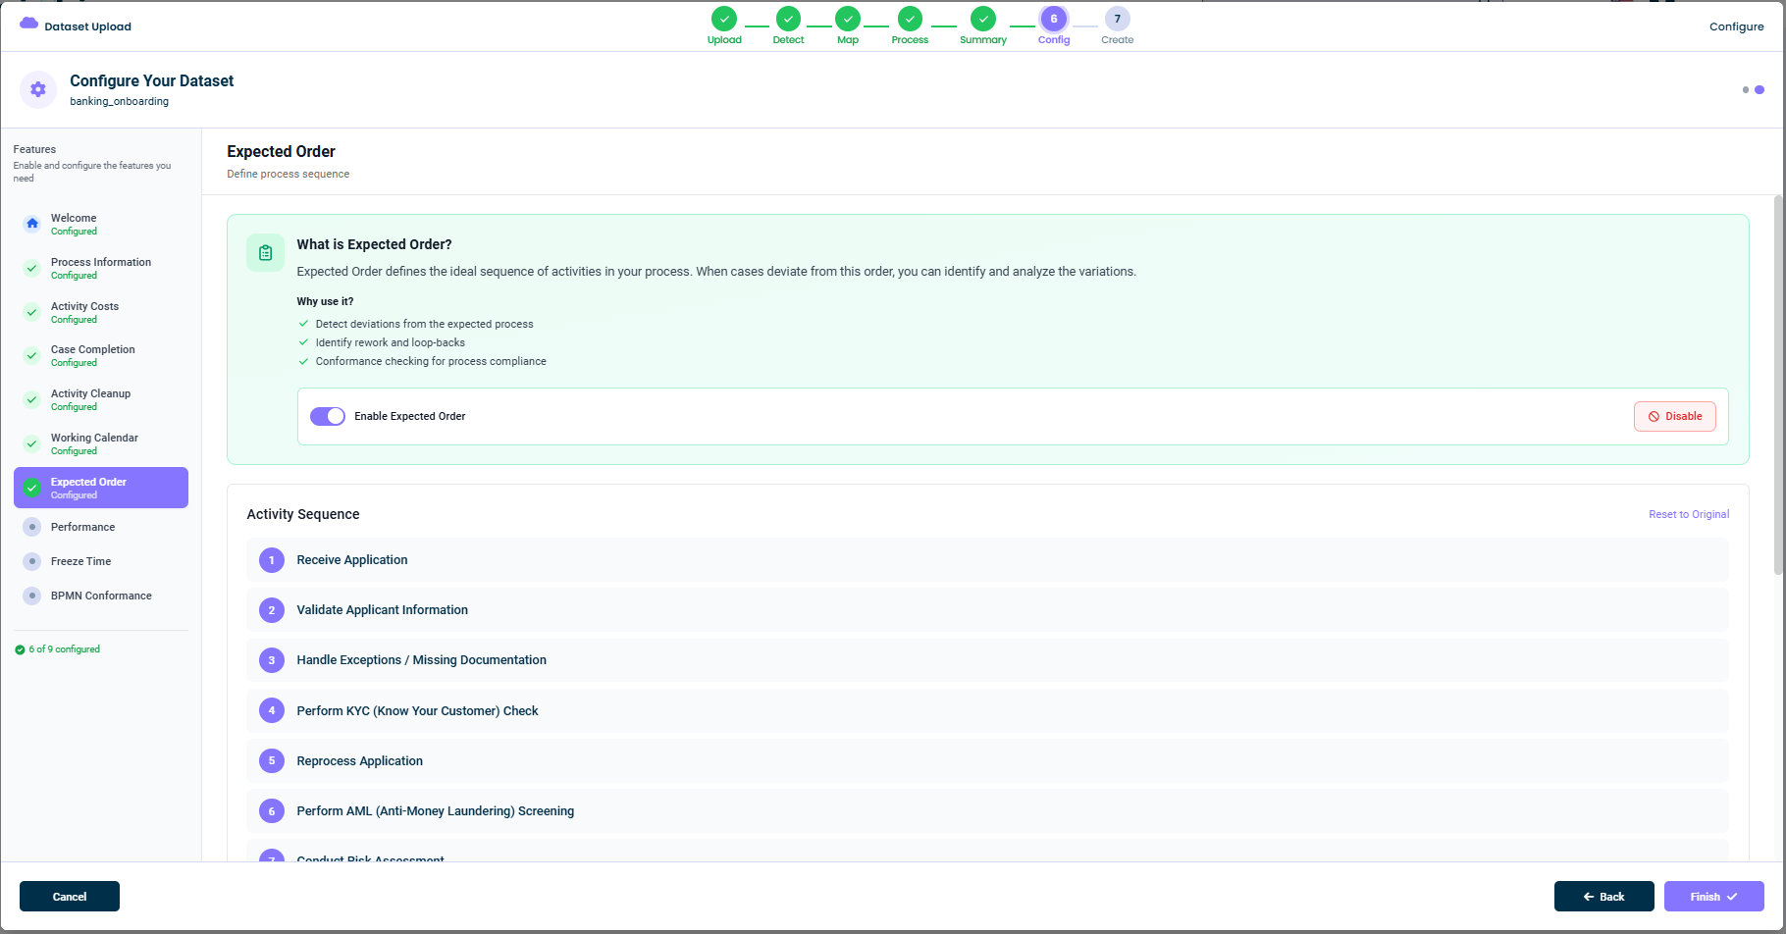Click the Upload step checkmark circle

pos(724,19)
